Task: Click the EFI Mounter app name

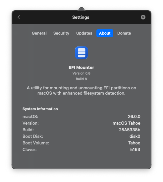Action: pyautogui.click(x=81, y=68)
